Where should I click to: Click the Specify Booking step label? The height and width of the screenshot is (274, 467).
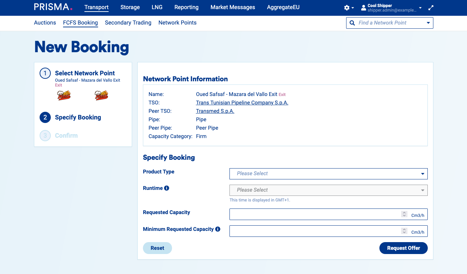(x=78, y=117)
